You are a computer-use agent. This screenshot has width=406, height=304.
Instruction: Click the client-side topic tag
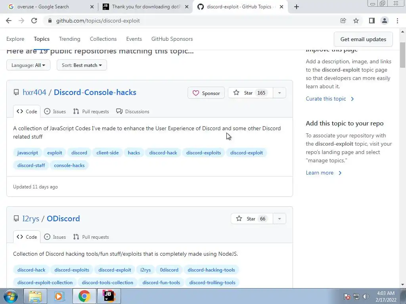coord(107,153)
